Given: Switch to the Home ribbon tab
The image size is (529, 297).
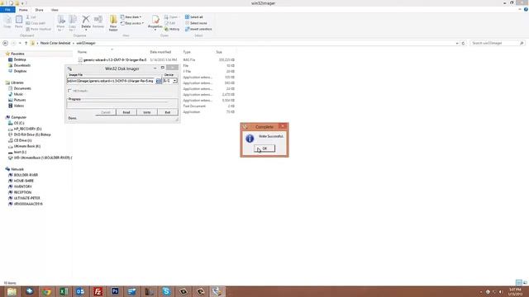Looking at the screenshot, I should pyautogui.click(x=23, y=10).
